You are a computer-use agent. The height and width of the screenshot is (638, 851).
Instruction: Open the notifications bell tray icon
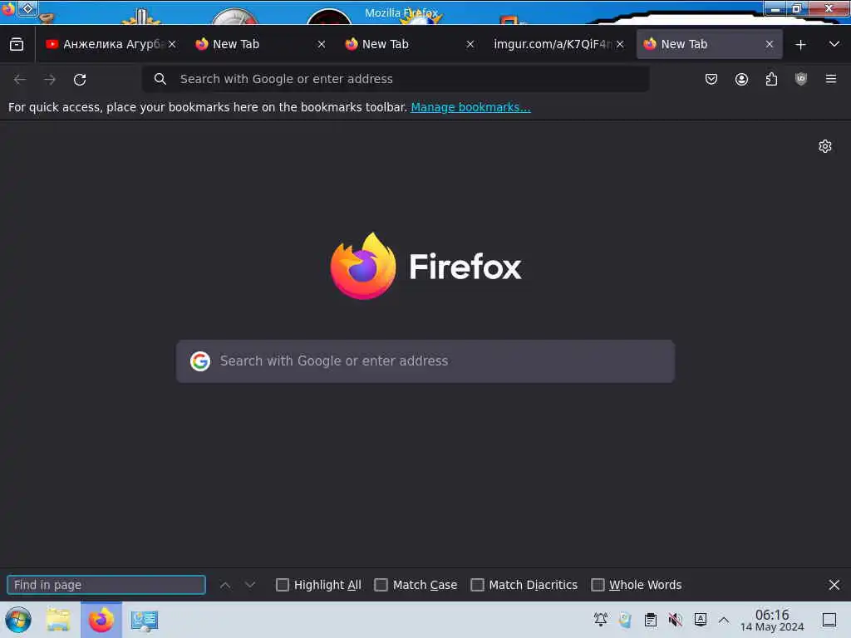click(x=601, y=620)
